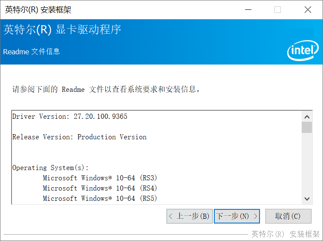Close the 英特尔(R) 安装框架 window
This screenshot has height=241, width=323.
click(308, 10)
